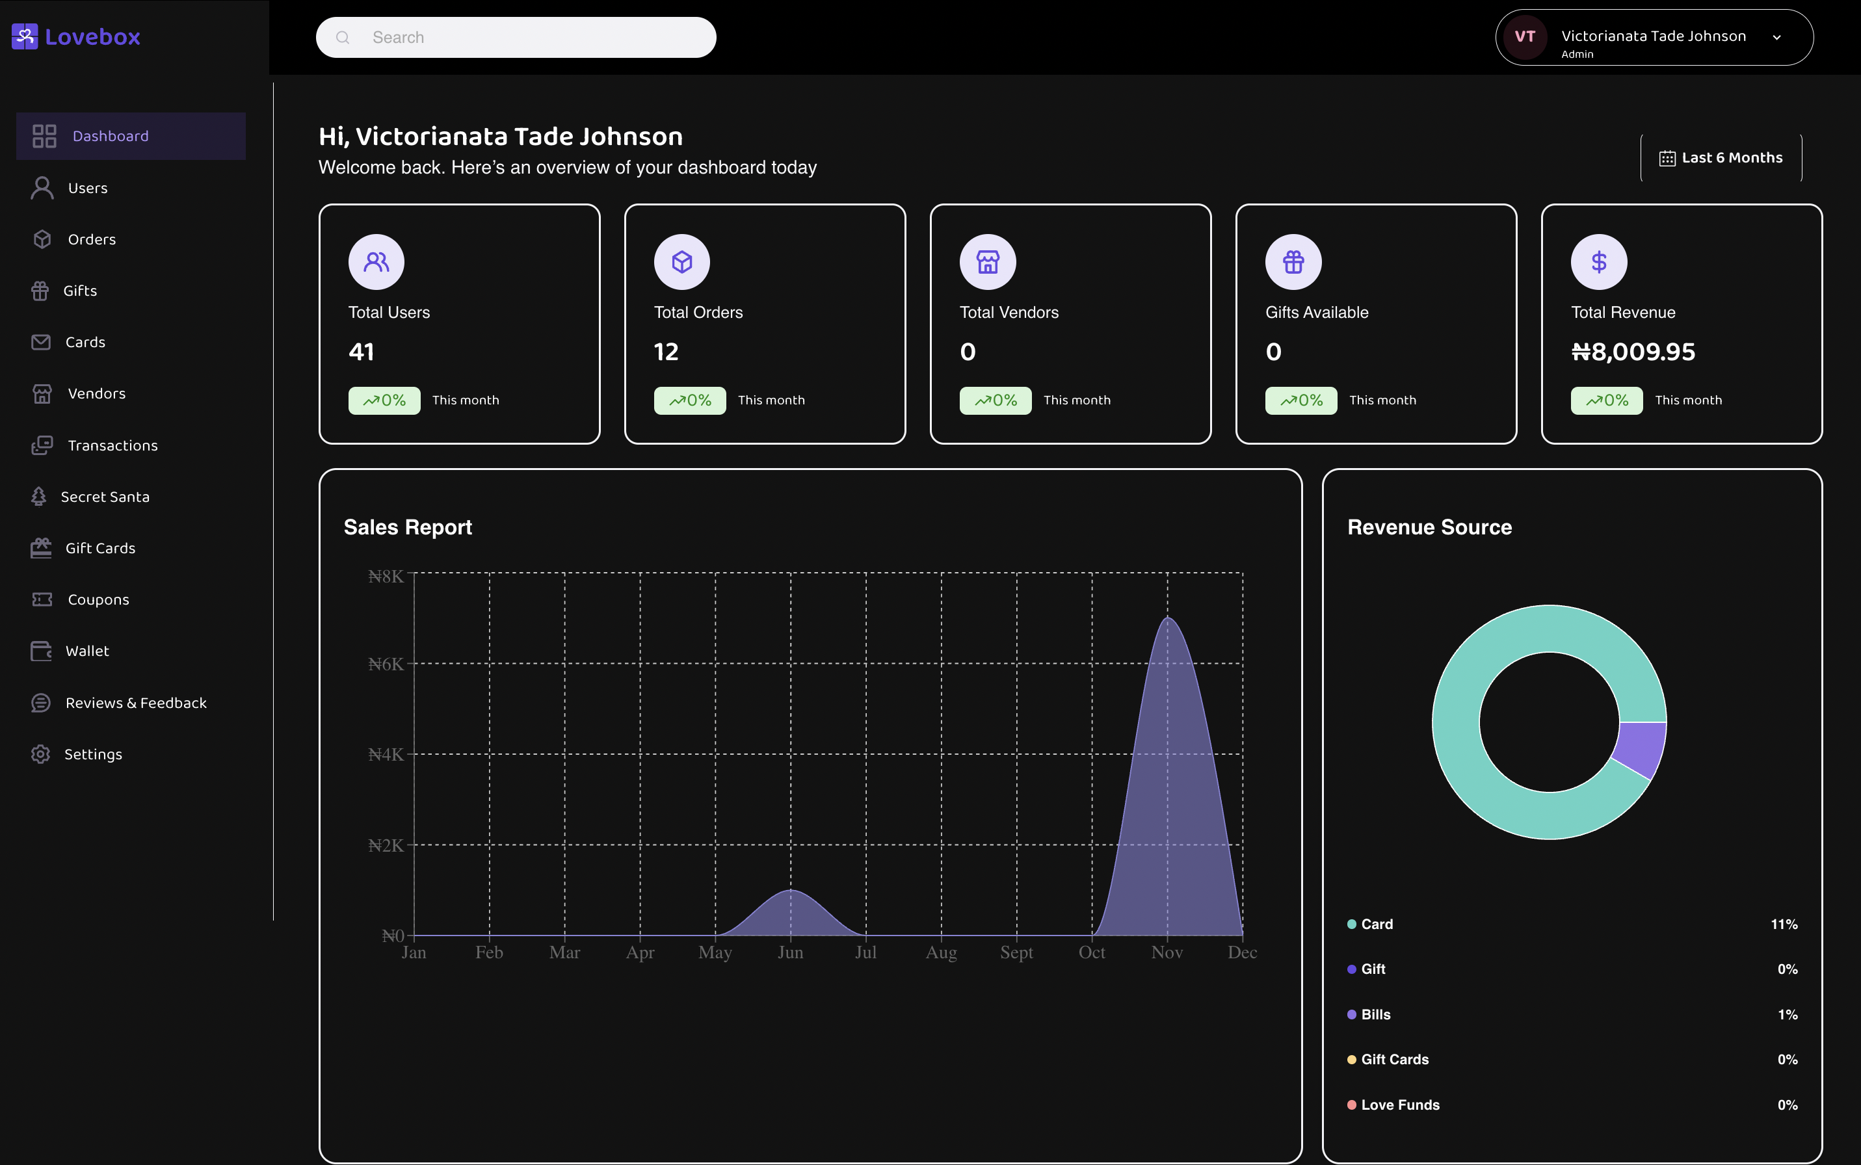Click the Total Vendors store icon

987,262
